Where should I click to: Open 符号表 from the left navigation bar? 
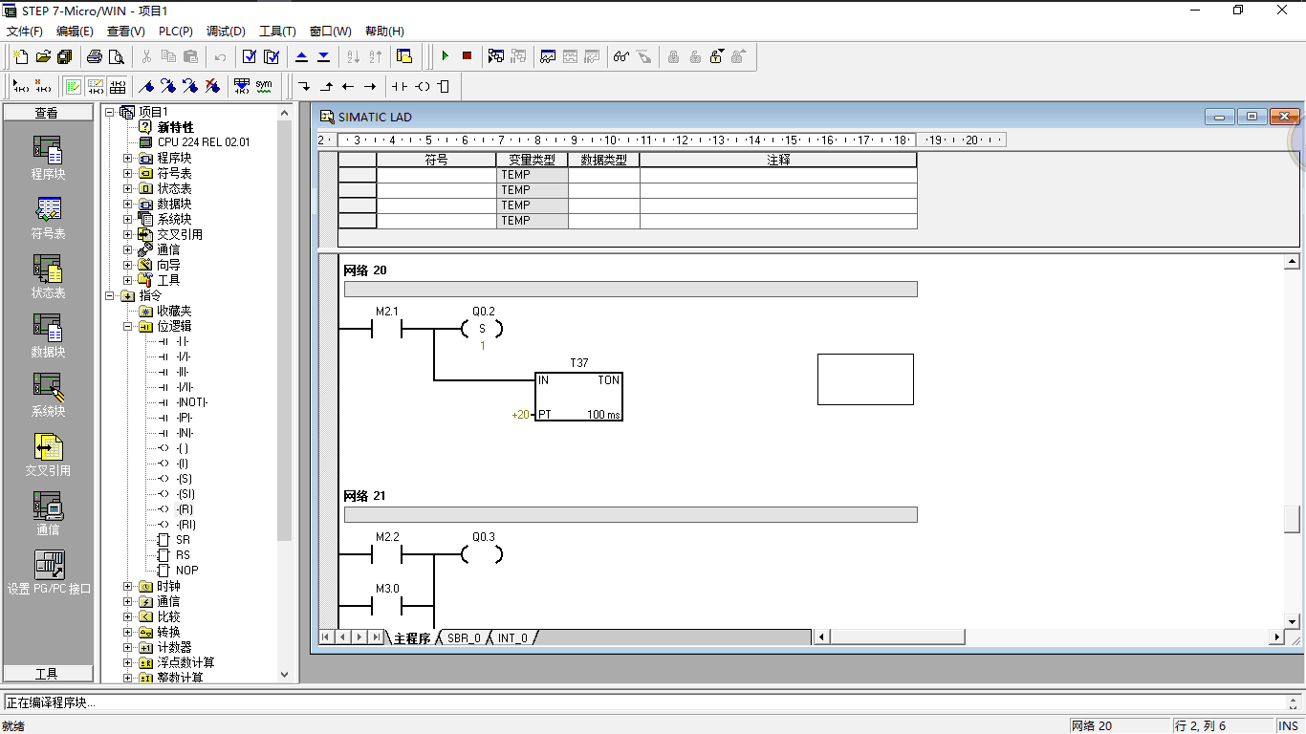[48, 217]
